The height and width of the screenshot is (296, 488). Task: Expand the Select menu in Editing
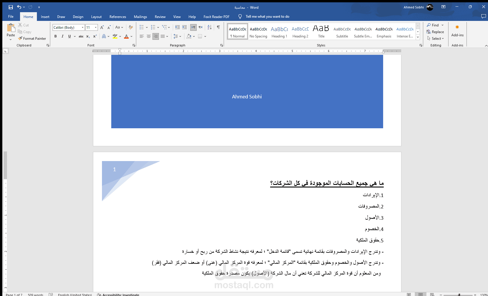coord(436,39)
